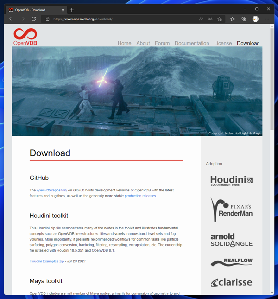
Task: Click the 'Jul 23 2021' date text
Action: (76, 261)
